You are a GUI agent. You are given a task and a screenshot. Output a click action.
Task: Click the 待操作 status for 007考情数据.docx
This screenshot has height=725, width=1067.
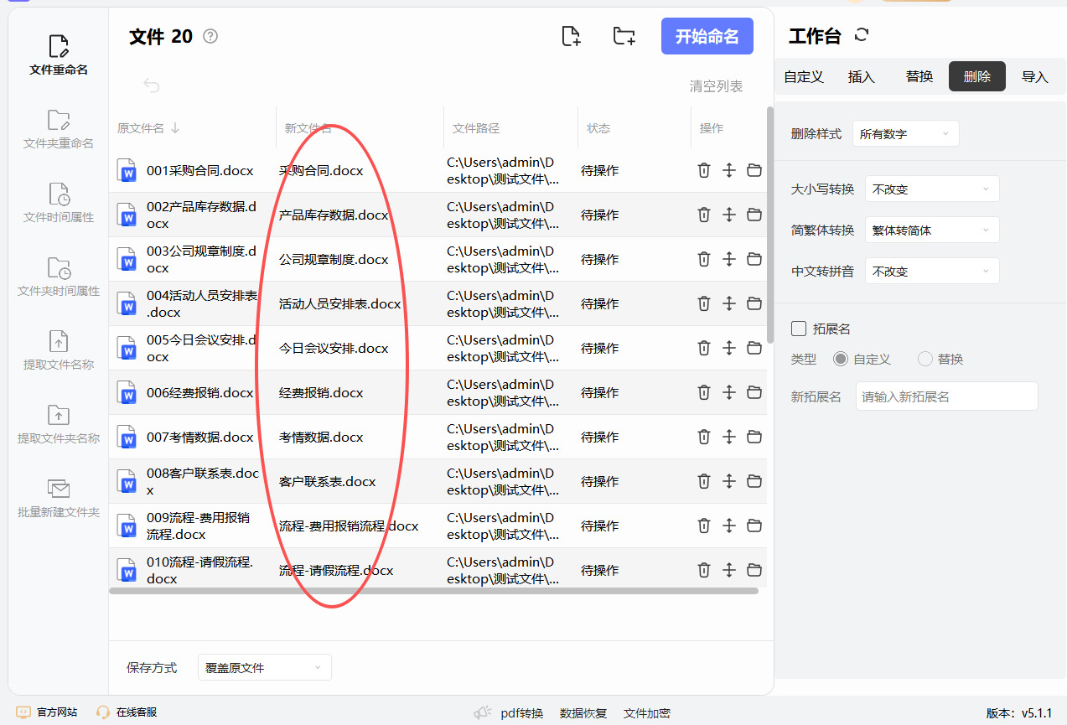(600, 437)
